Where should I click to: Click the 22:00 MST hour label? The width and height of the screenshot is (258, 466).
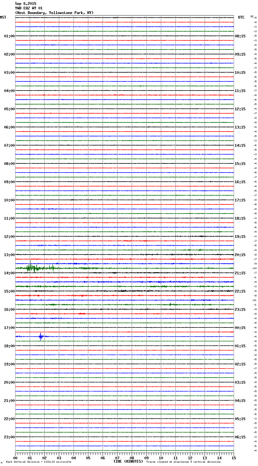point(9,419)
